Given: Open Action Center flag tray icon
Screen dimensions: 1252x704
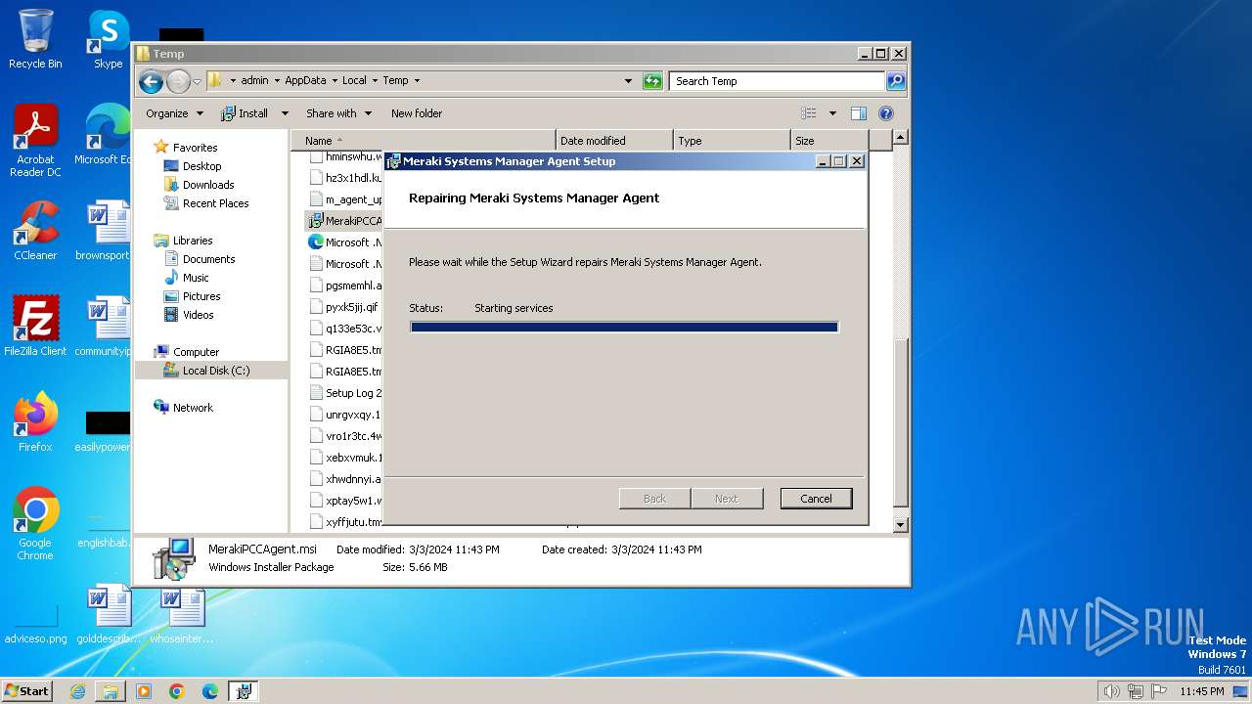Looking at the screenshot, I should pos(1160,691).
